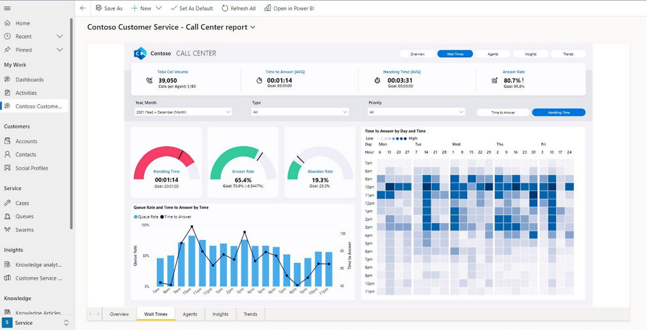Click Open in Power BI
The width and height of the screenshot is (648, 330).
[x=289, y=8]
